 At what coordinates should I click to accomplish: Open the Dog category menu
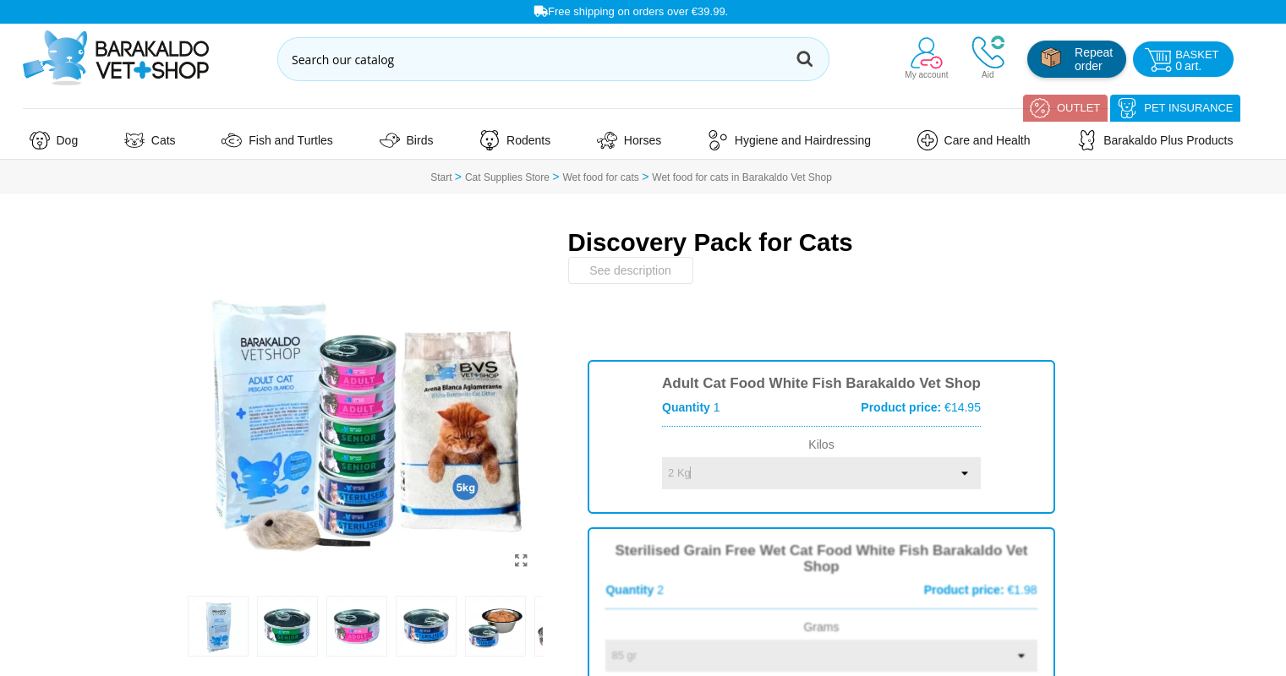(53, 140)
